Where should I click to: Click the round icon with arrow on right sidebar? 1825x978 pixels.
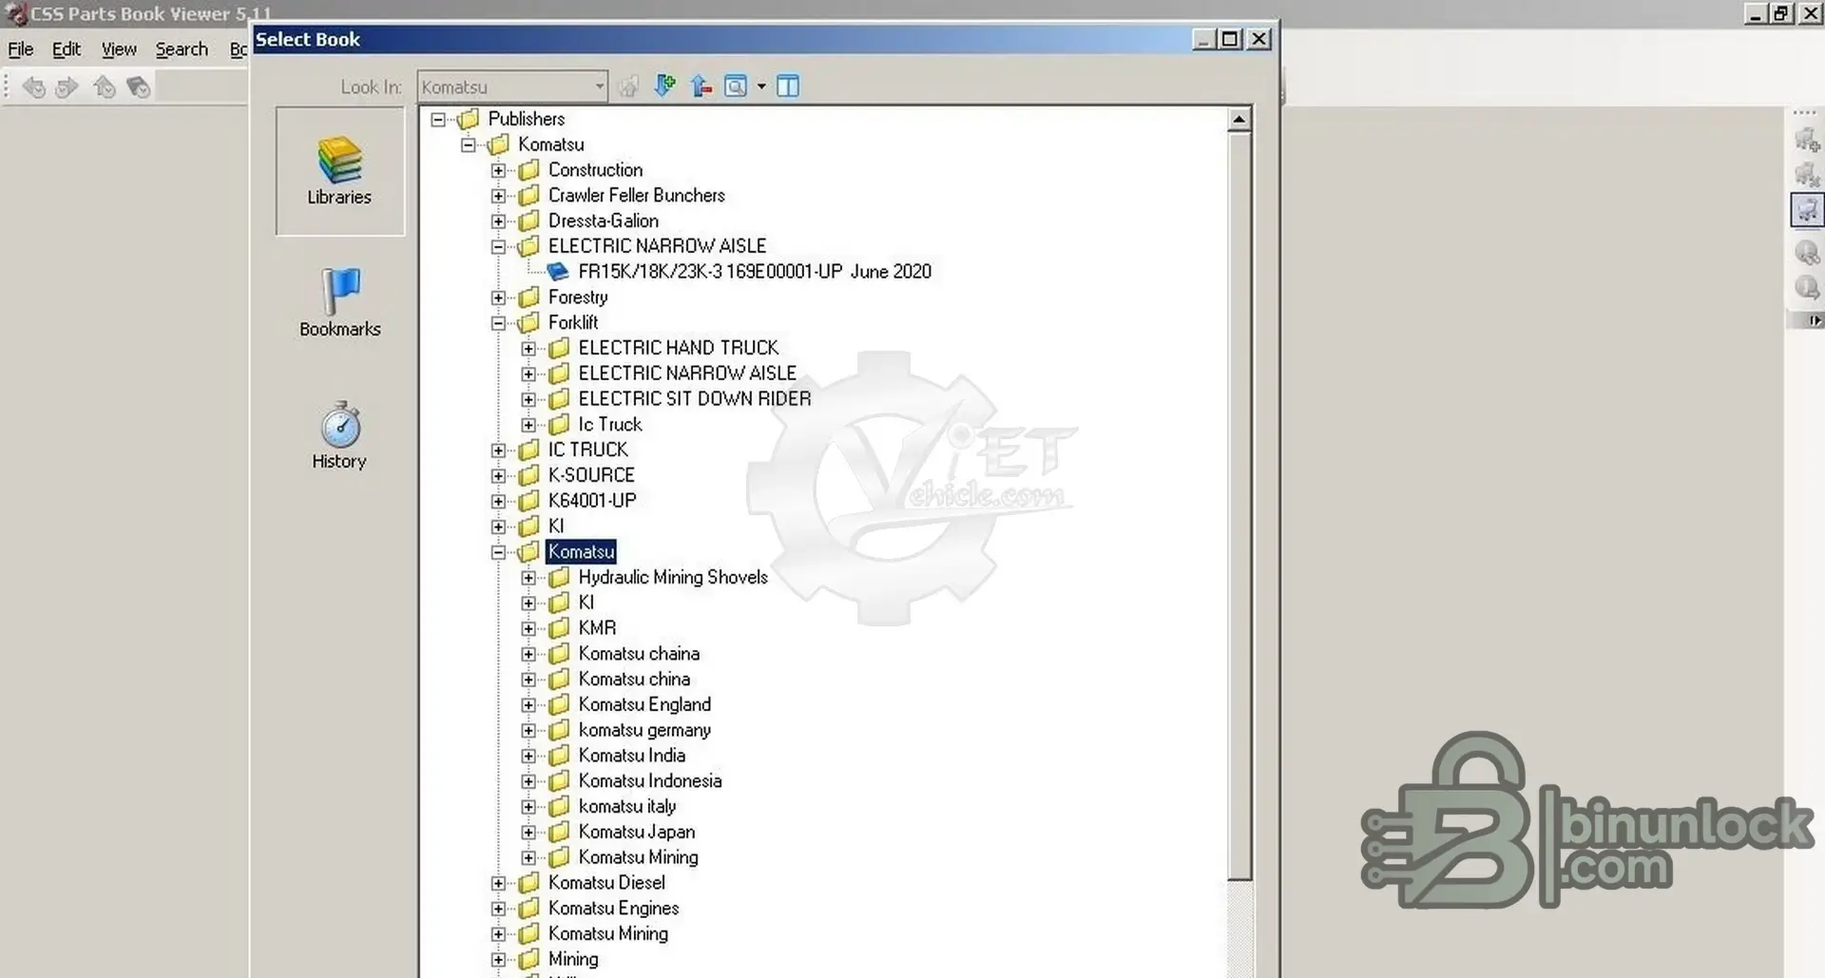pyautogui.click(x=1807, y=287)
